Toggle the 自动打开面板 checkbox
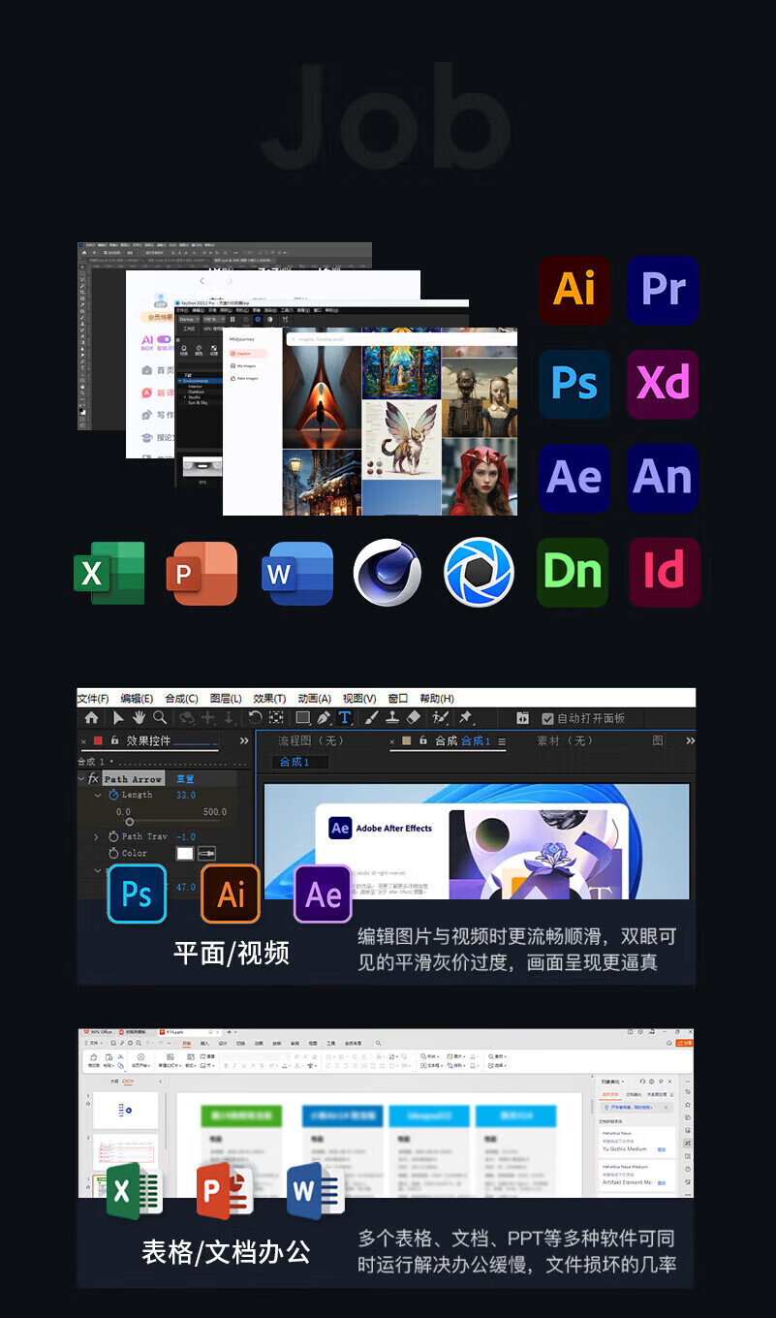The height and width of the screenshot is (1318, 776). pos(548,719)
